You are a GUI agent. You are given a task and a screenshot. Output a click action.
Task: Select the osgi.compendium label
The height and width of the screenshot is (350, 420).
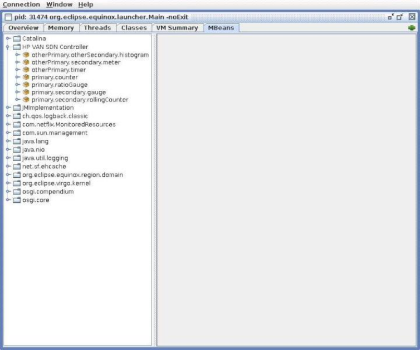[48, 192]
